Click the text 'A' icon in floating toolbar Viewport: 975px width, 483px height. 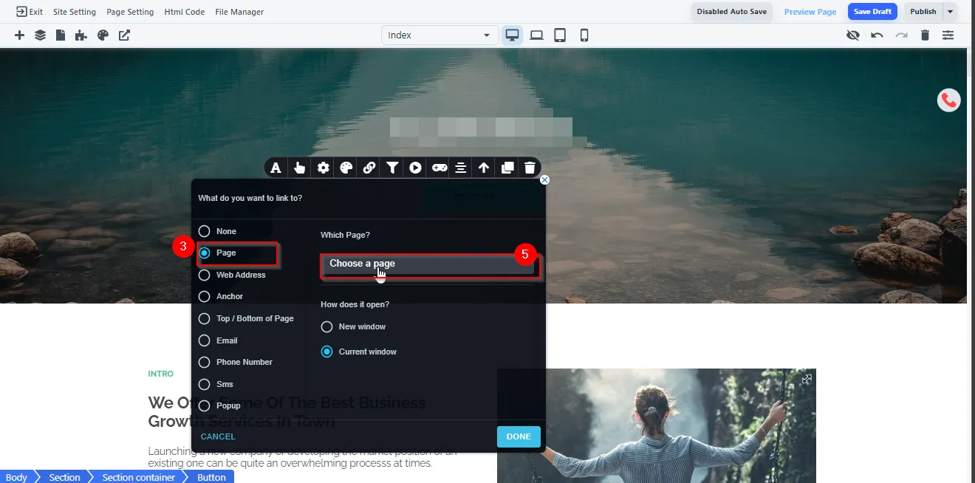pyautogui.click(x=276, y=168)
